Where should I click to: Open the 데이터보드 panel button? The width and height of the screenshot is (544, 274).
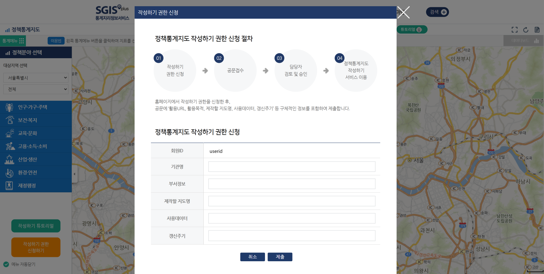pyautogui.click(x=524, y=41)
